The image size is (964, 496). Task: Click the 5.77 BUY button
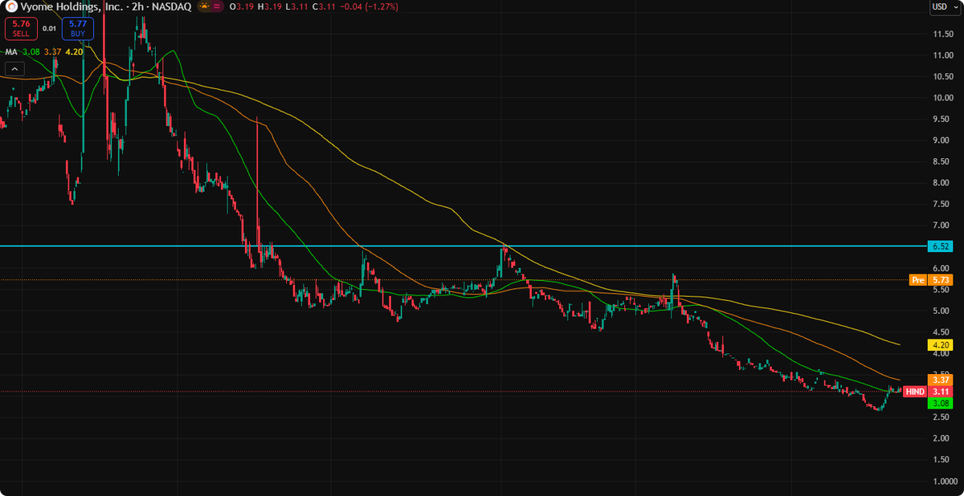(x=78, y=29)
